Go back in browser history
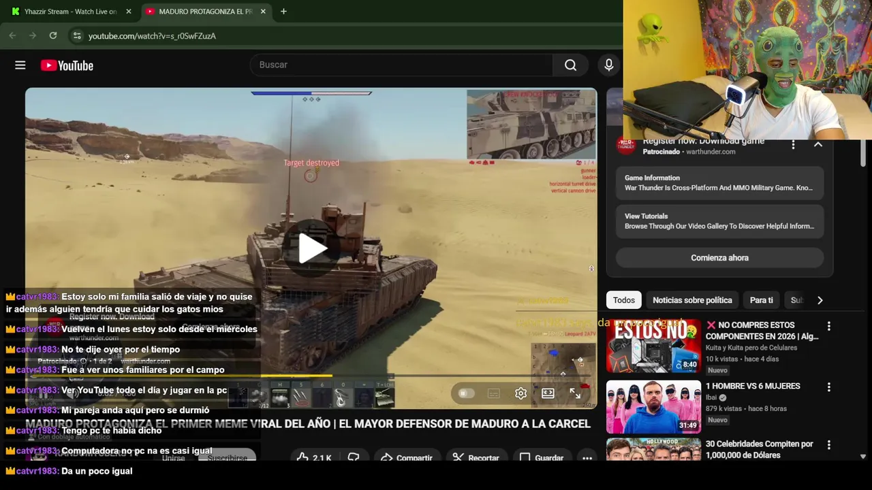872x490 pixels. point(12,35)
